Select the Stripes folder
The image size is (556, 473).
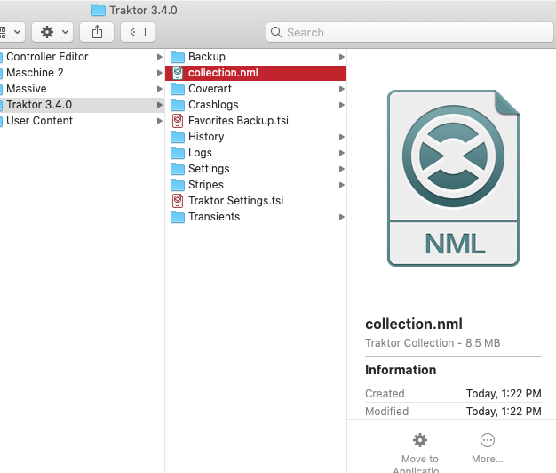click(205, 185)
